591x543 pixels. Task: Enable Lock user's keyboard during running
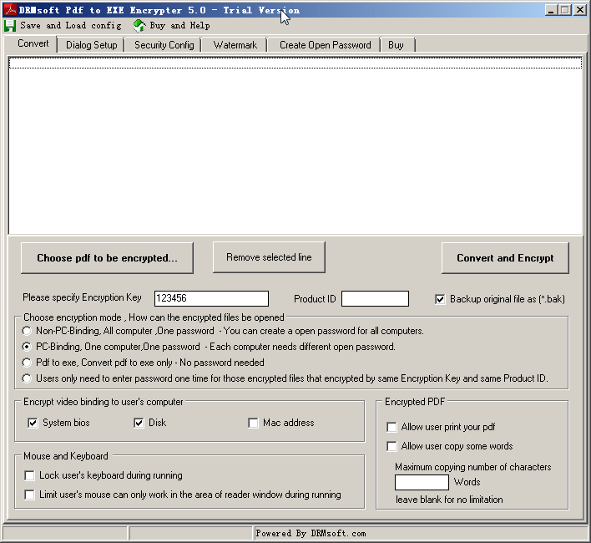(29, 475)
